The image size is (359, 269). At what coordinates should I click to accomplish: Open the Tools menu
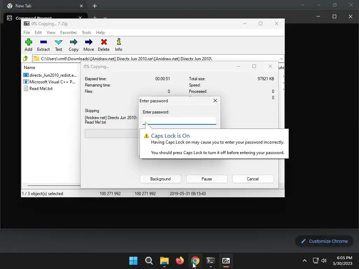86,33
